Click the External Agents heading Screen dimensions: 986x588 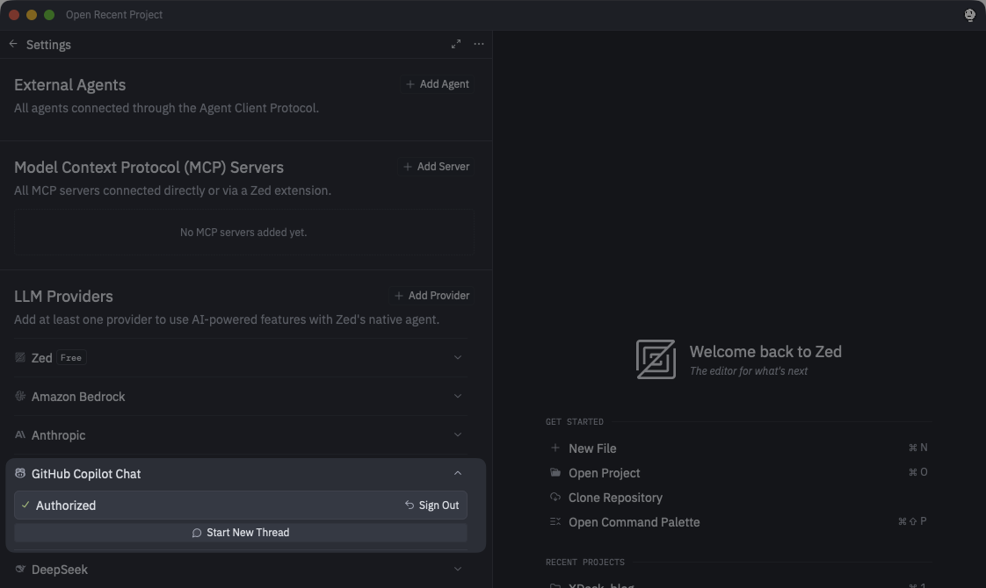[x=69, y=85]
